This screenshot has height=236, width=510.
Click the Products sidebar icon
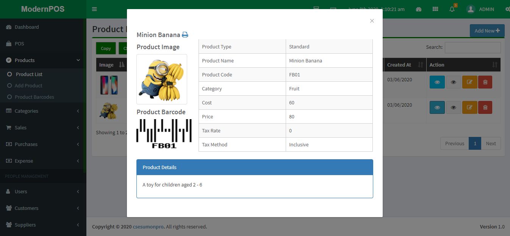coord(9,61)
